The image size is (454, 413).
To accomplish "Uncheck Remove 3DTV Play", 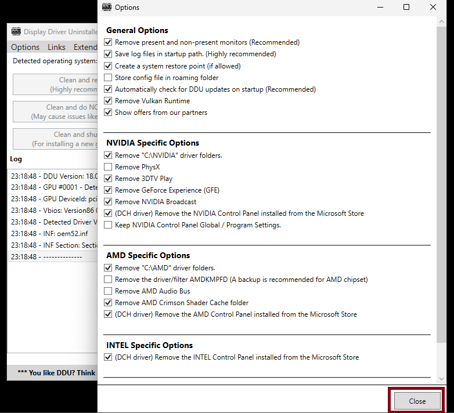I will pyautogui.click(x=108, y=179).
